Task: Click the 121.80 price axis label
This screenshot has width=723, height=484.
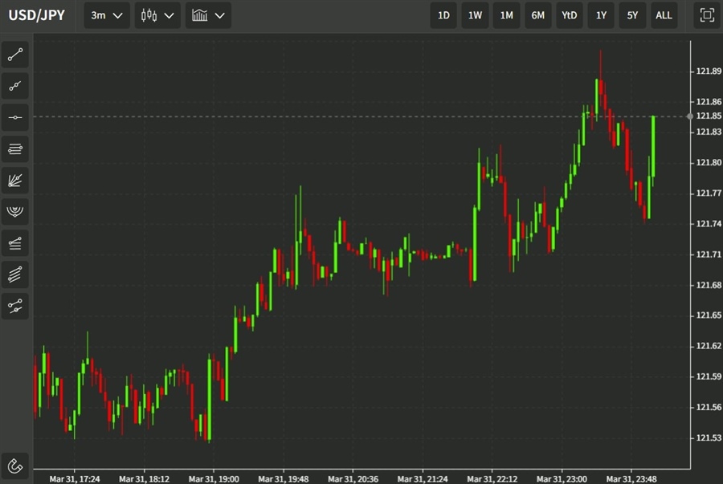Action: (709, 163)
